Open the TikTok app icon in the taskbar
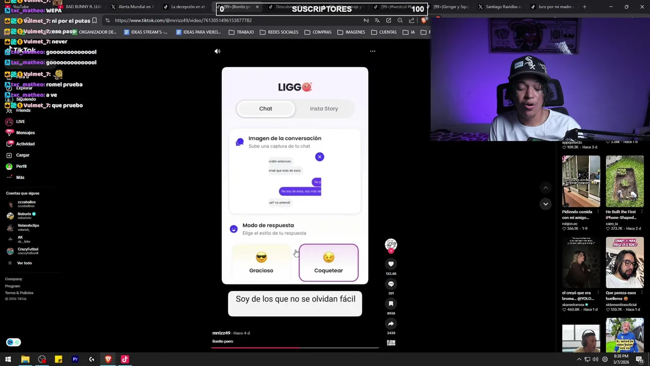Image resolution: width=650 pixels, height=366 pixels. (x=124, y=359)
